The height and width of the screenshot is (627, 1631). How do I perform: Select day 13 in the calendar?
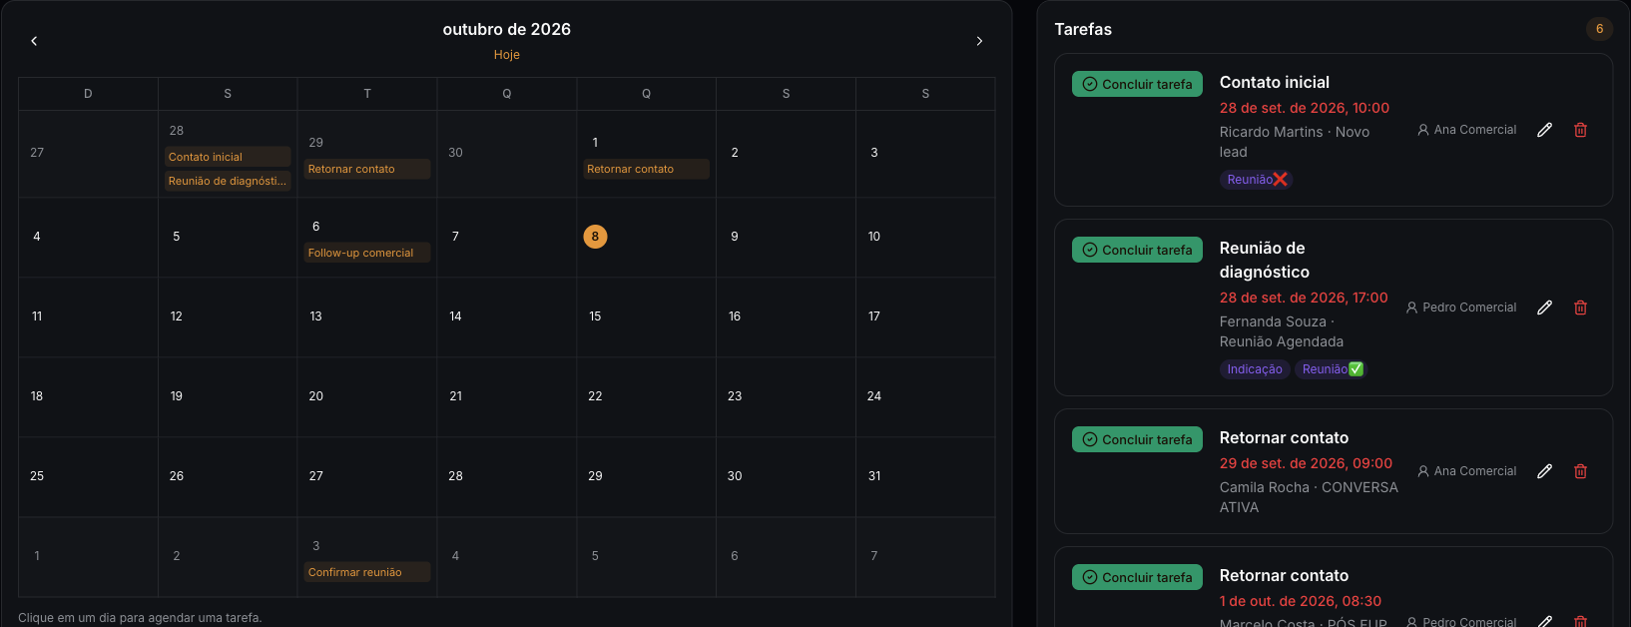point(367,316)
